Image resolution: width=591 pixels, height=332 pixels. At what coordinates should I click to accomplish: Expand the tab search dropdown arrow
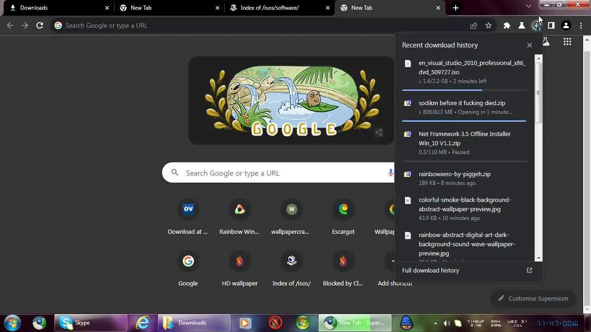pyautogui.click(x=529, y=6)
